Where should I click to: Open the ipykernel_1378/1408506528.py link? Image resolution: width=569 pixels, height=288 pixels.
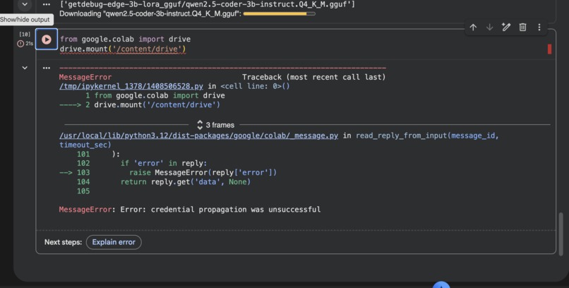point(131,86)
